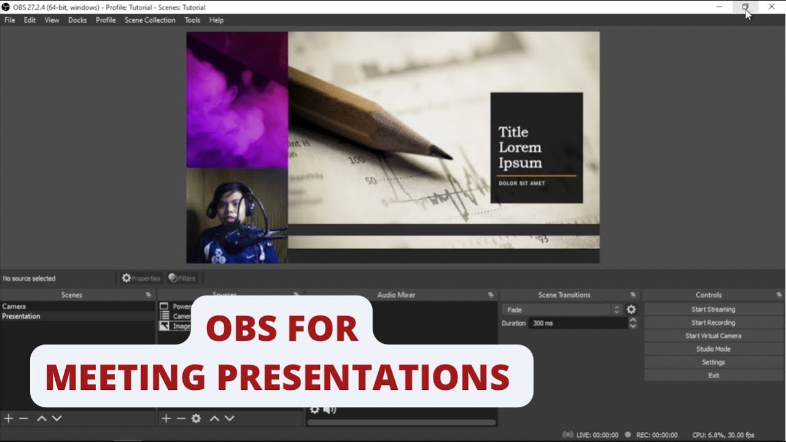
Task: Open the Fade transition dropdown
Action: coord(562,309)
